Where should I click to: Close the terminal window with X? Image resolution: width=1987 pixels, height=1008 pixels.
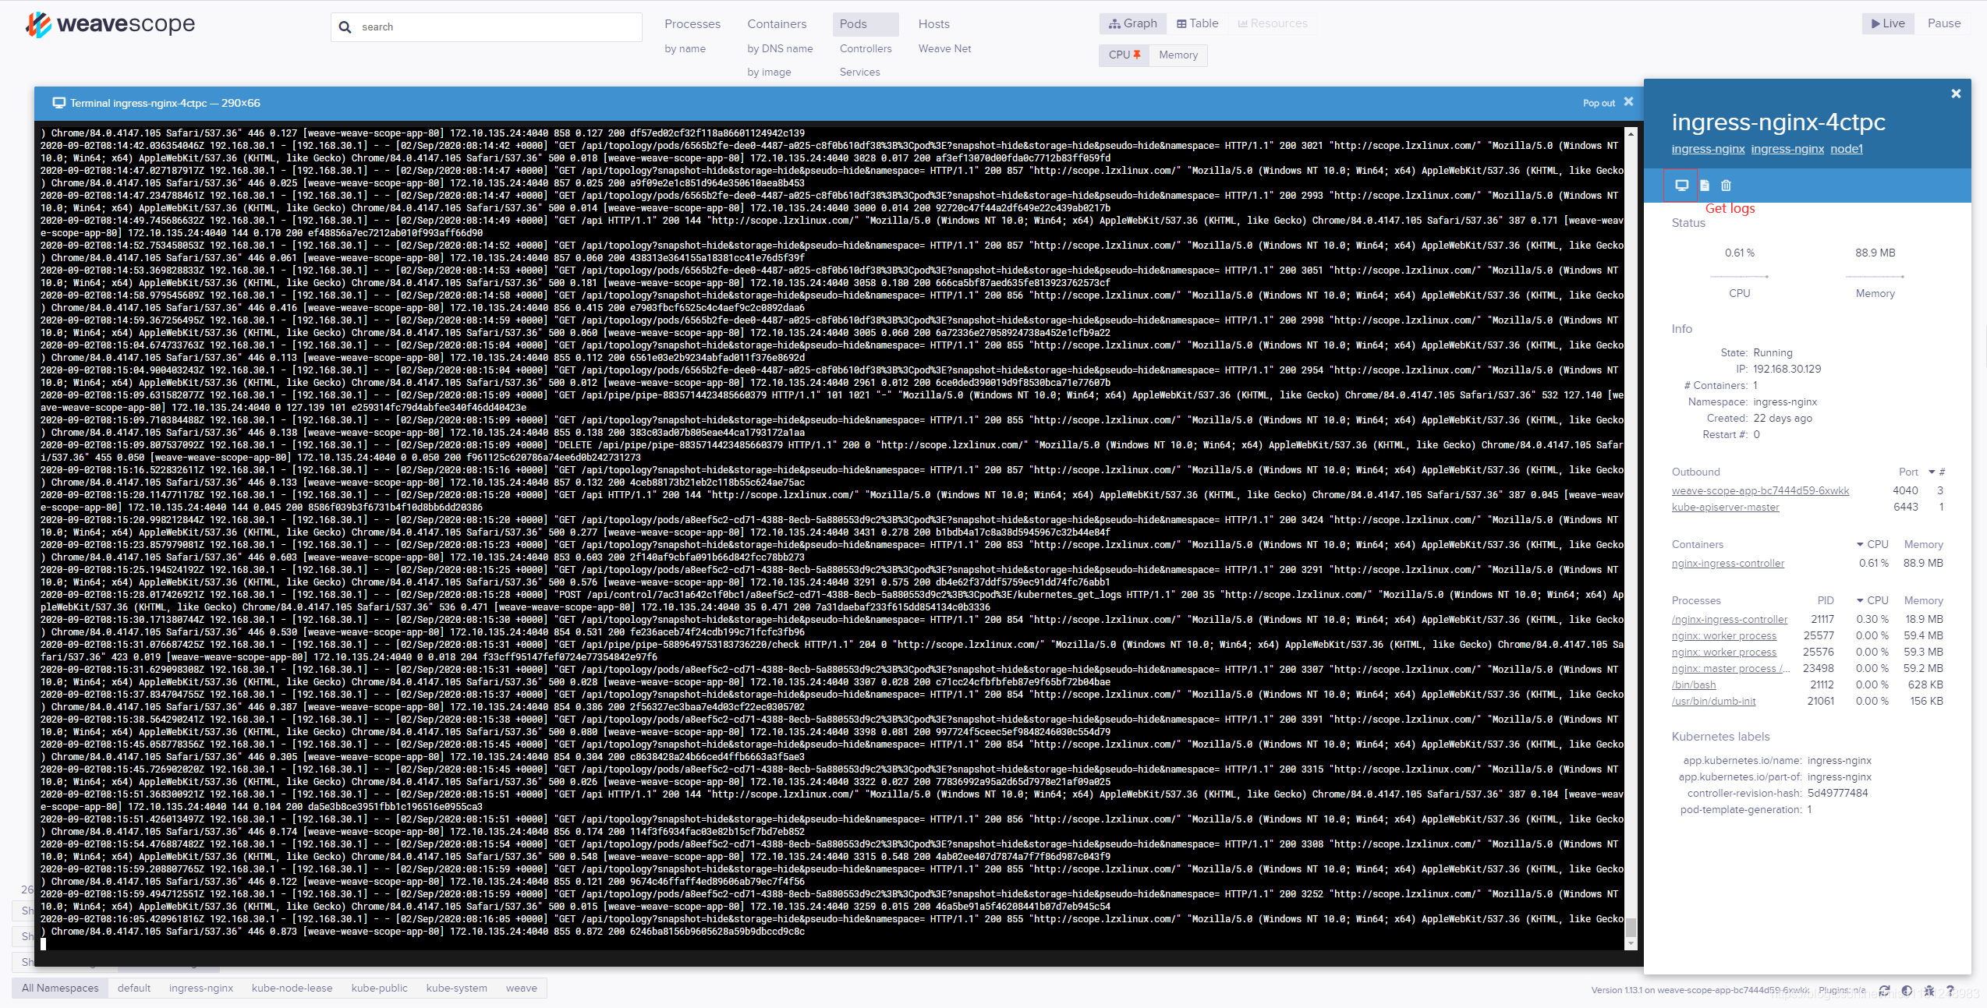[x=1628, y=102]
